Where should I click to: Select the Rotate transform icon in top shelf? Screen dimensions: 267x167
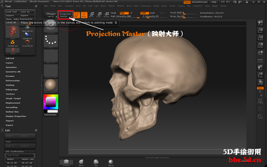tap(107, 15)
